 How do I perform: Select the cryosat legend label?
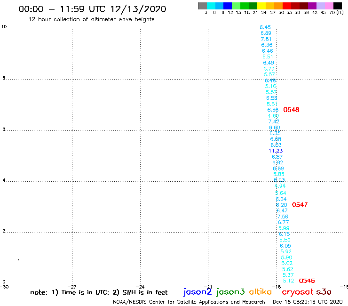coord(298,292)
